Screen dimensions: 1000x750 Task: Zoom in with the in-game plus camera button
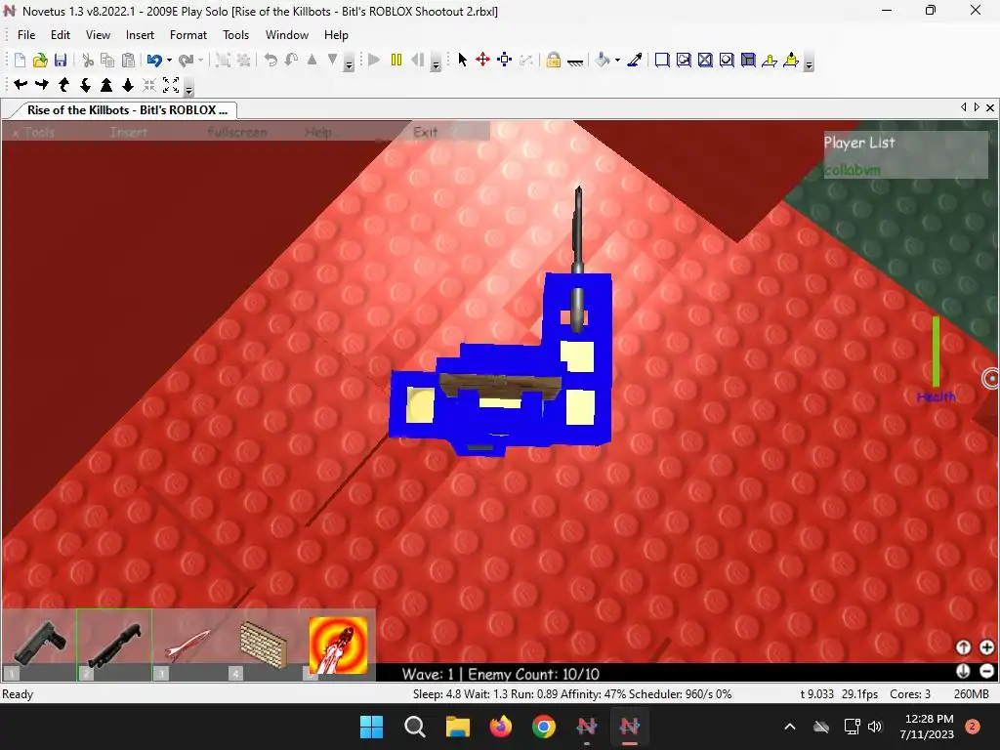tap(986, 647)
